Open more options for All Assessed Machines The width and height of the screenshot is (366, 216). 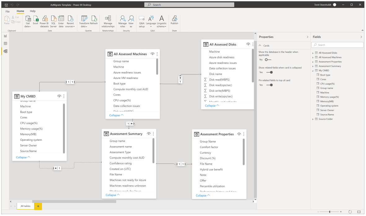(x=157, y=54)
